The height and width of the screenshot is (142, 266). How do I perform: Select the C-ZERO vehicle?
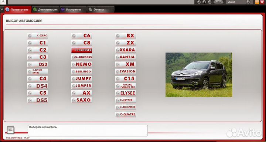click(x=38, y=35)
